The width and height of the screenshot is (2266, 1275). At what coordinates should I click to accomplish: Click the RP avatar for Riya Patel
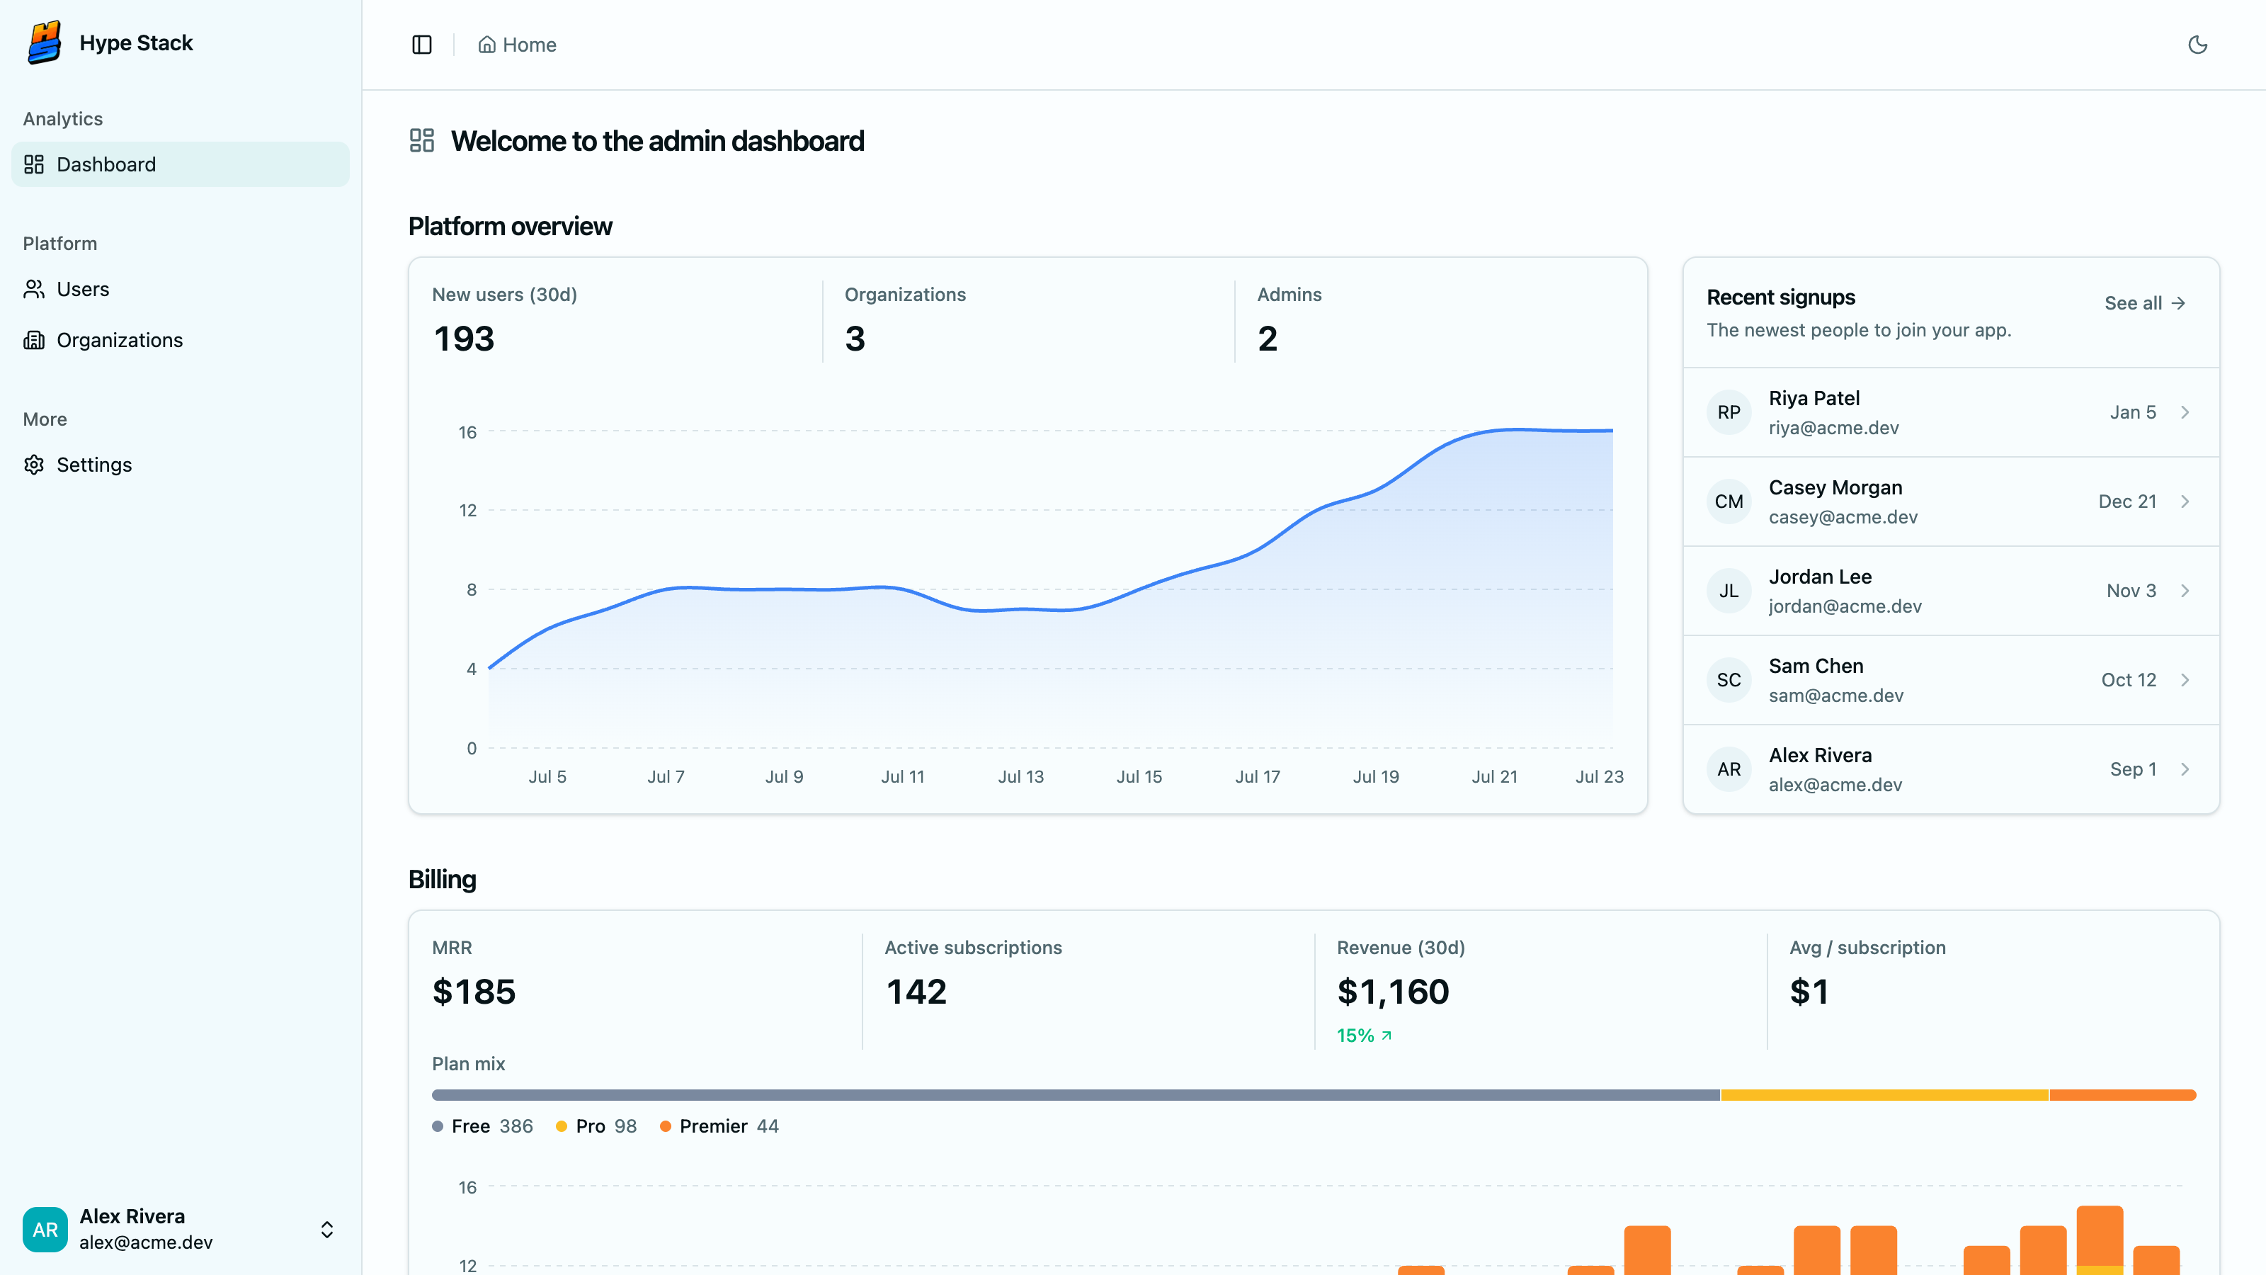1729,413
